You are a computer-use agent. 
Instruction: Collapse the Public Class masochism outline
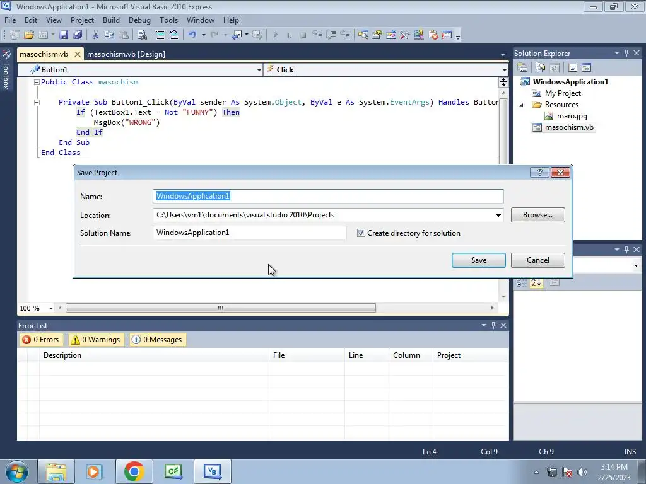pos(37,83)
